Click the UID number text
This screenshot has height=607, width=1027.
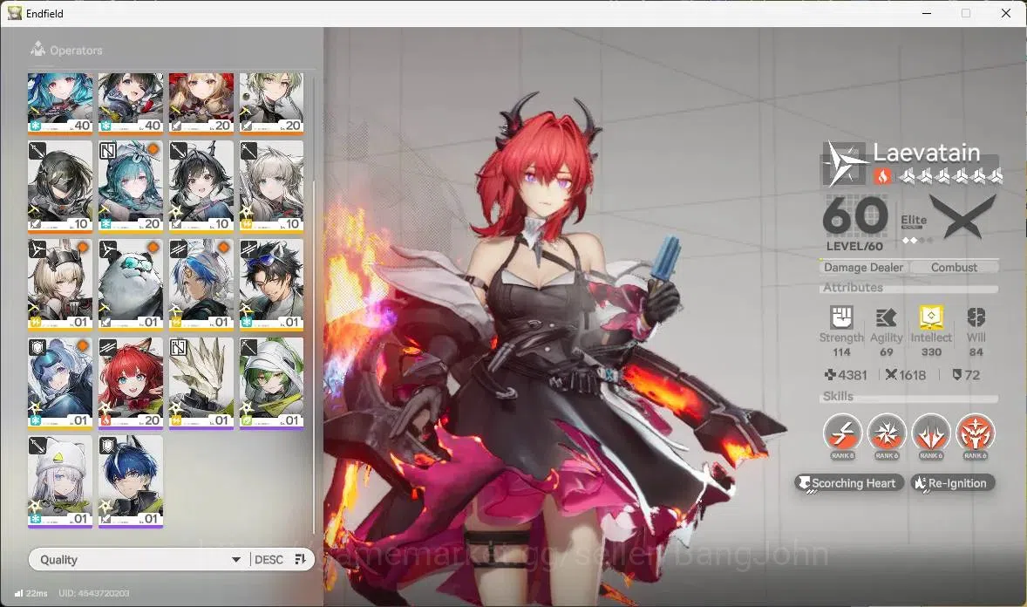[93, 593]
